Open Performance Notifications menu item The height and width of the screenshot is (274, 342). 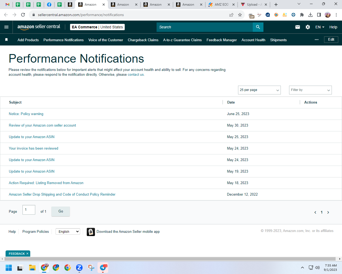click(64, 40)
